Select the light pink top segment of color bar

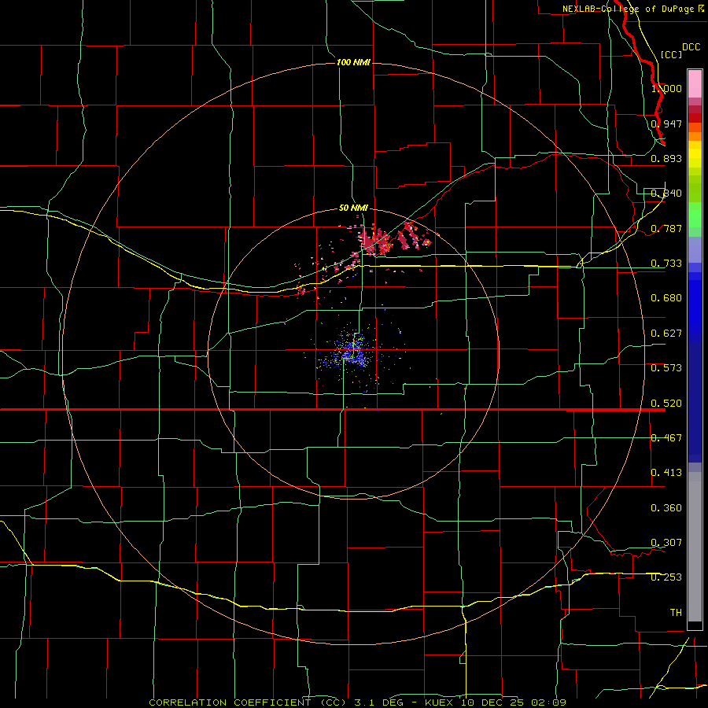695,83
